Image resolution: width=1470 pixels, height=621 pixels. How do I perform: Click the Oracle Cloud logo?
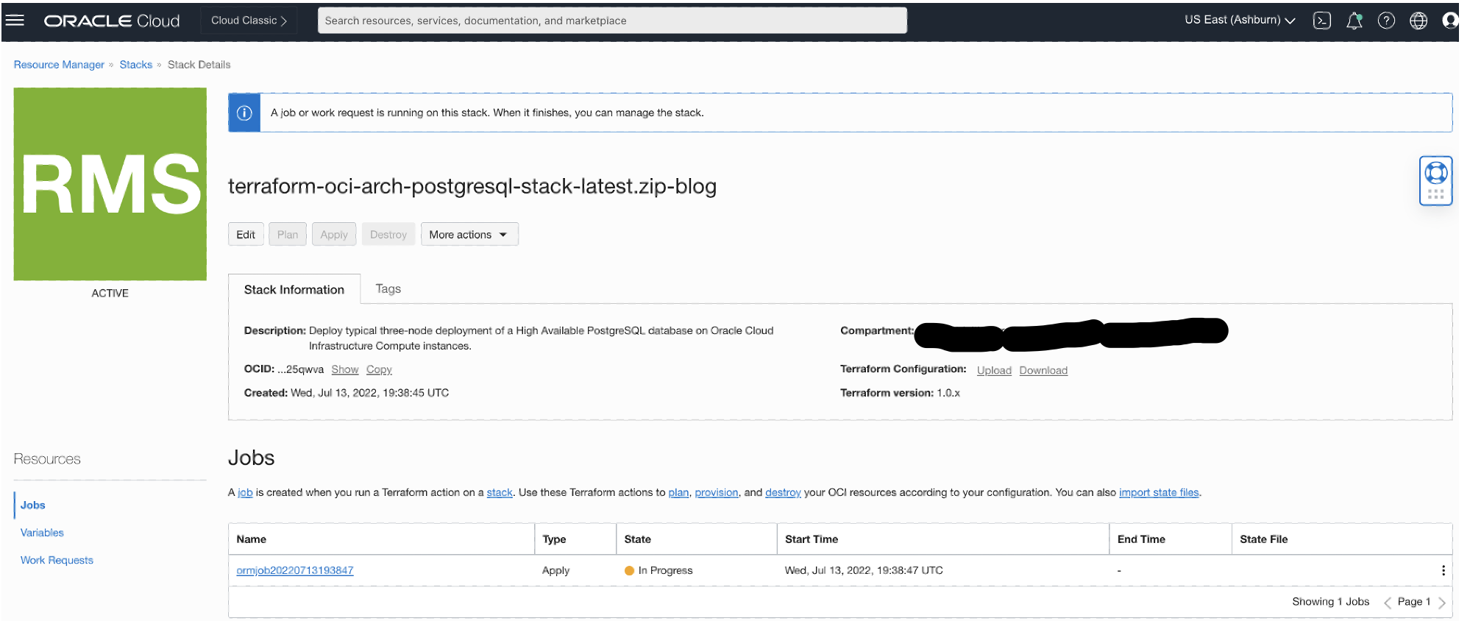click(112, 21)
